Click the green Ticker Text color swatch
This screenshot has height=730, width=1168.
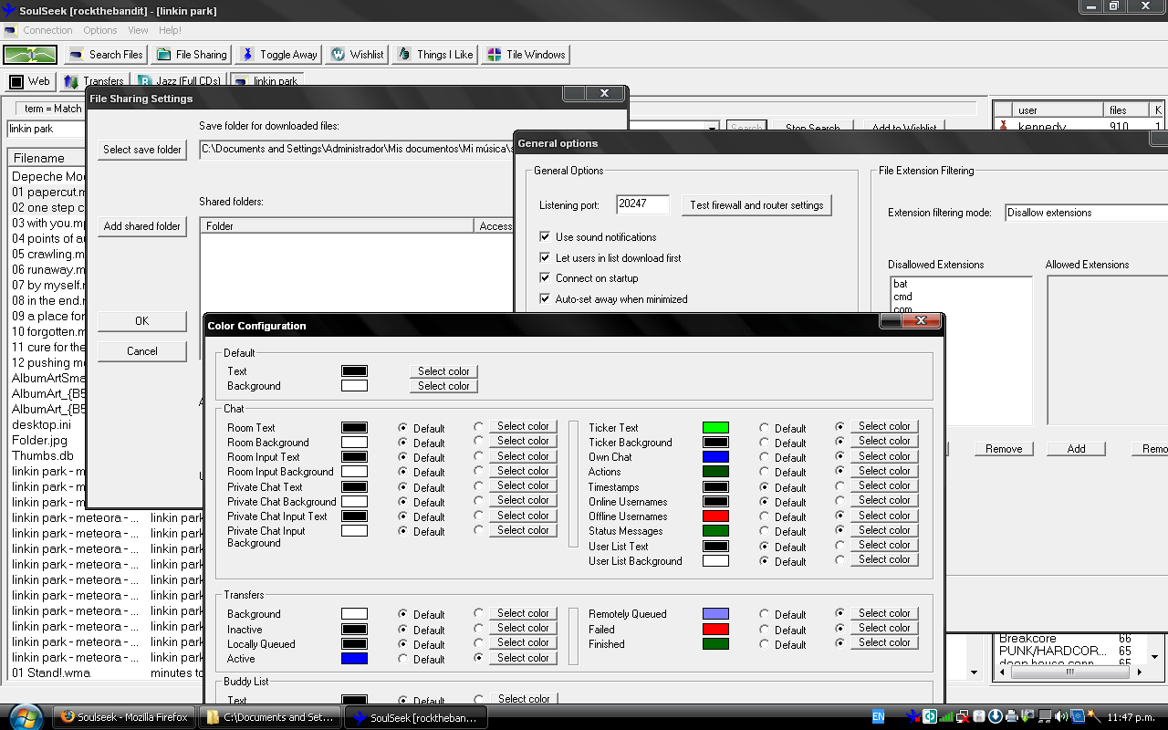click(715, 427)
